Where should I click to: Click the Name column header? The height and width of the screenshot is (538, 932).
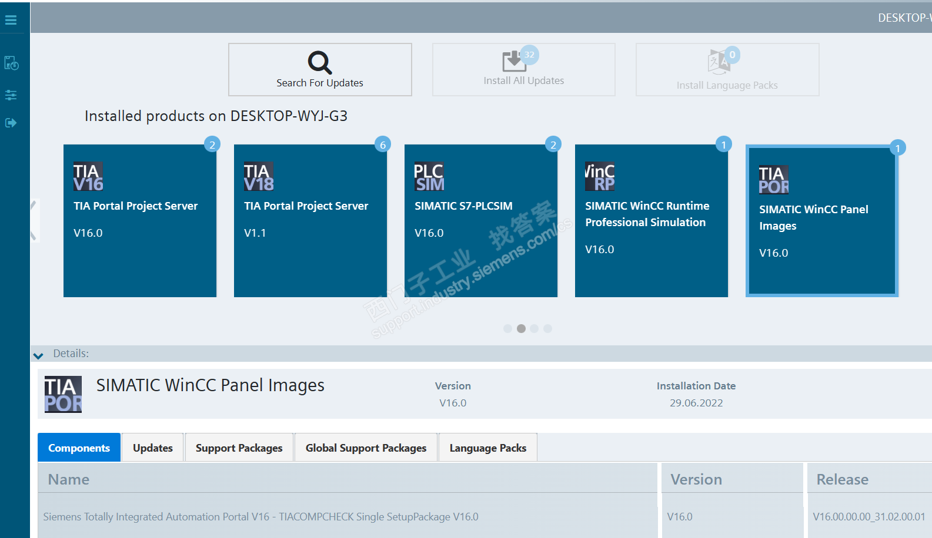[348, 478]
